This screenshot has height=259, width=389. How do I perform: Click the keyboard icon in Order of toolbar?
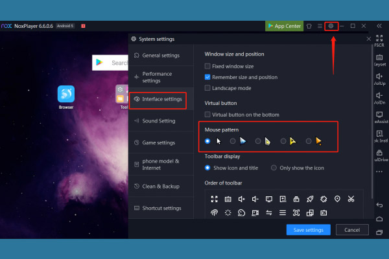coord(228,199)
